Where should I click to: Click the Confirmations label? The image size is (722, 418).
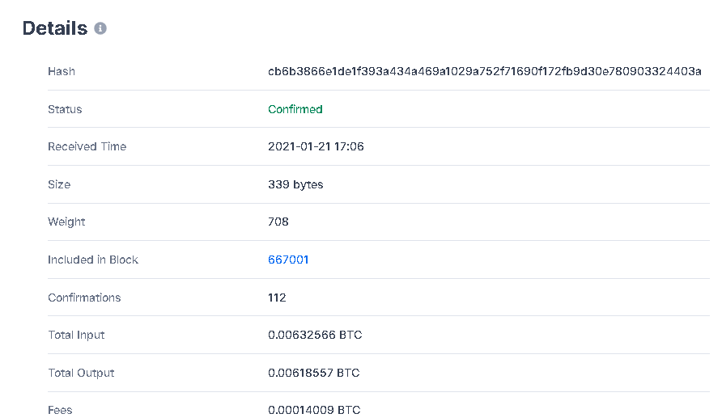pyautogui.click(x=84, y=298)
